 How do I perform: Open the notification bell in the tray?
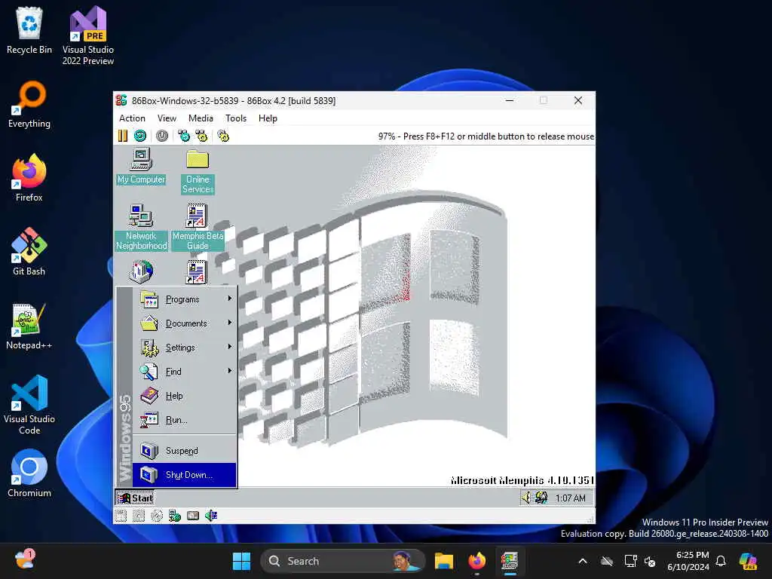(x=721, y=561)
